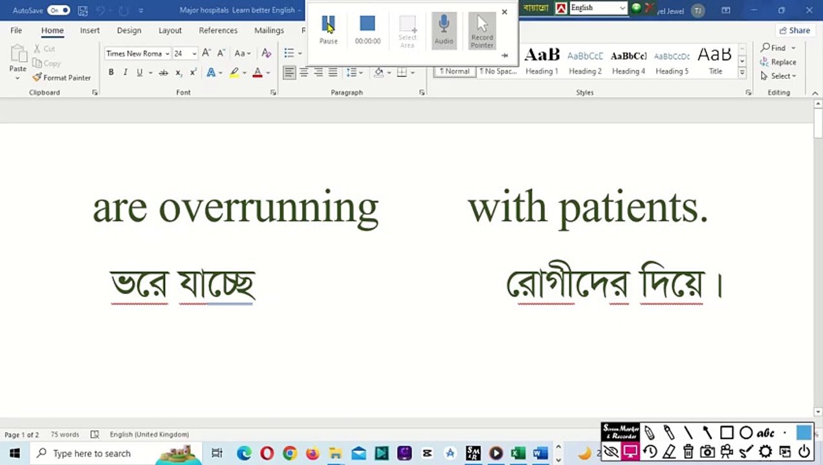Open the File tab
This screenshot has height=465, width=823.
[16, 30]
